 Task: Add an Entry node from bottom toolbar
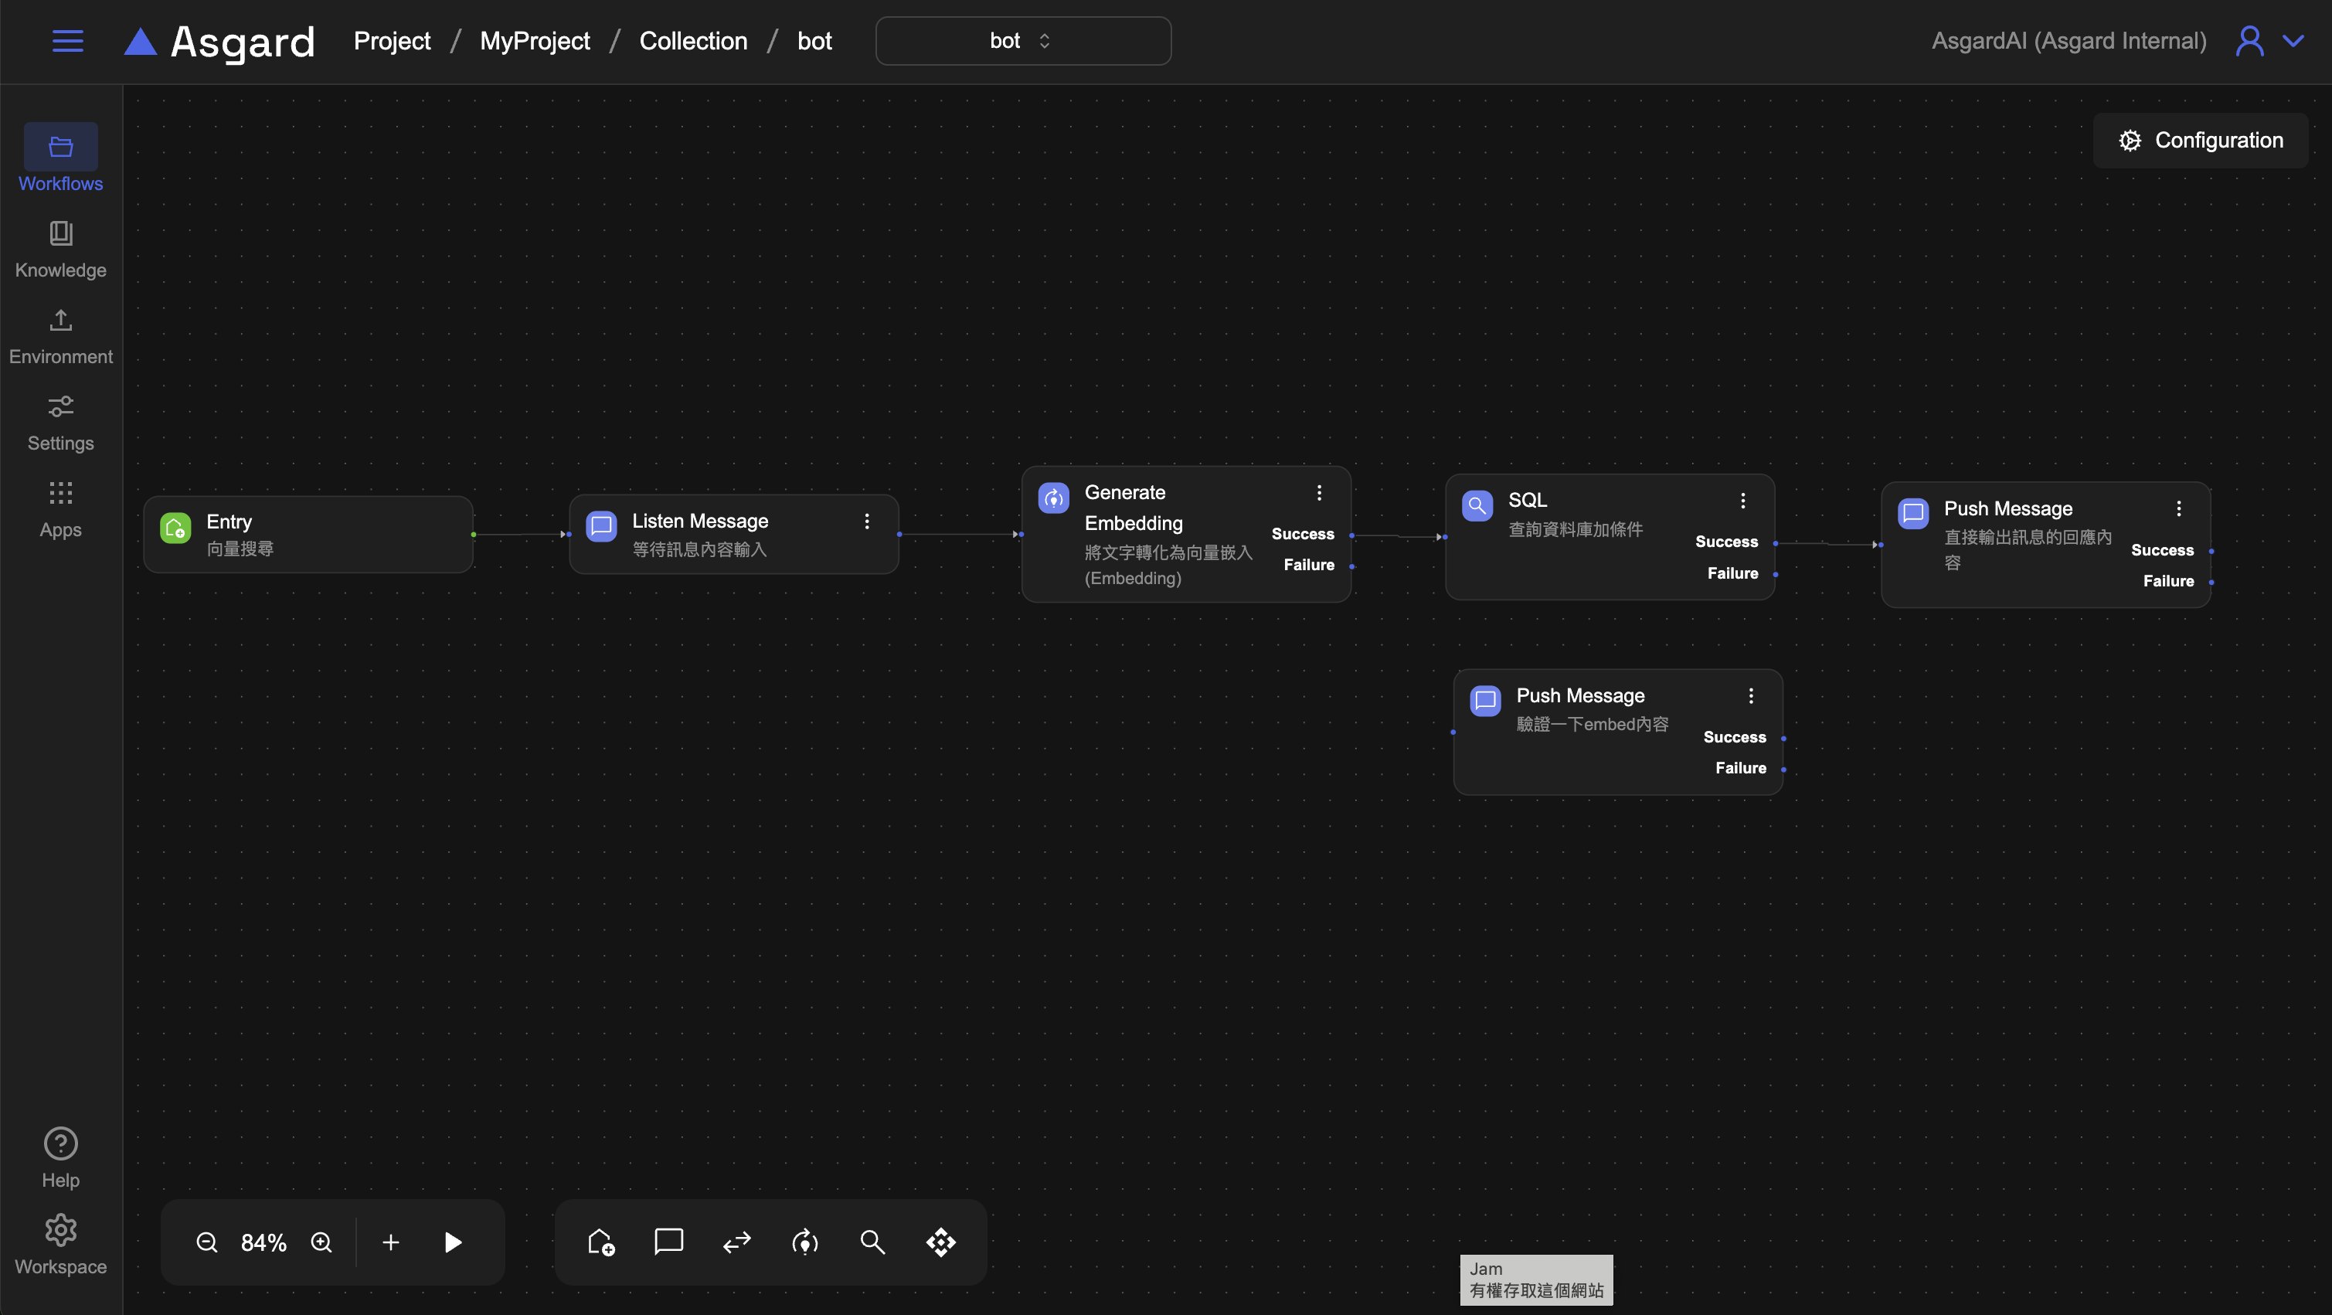click(601, 1242)
